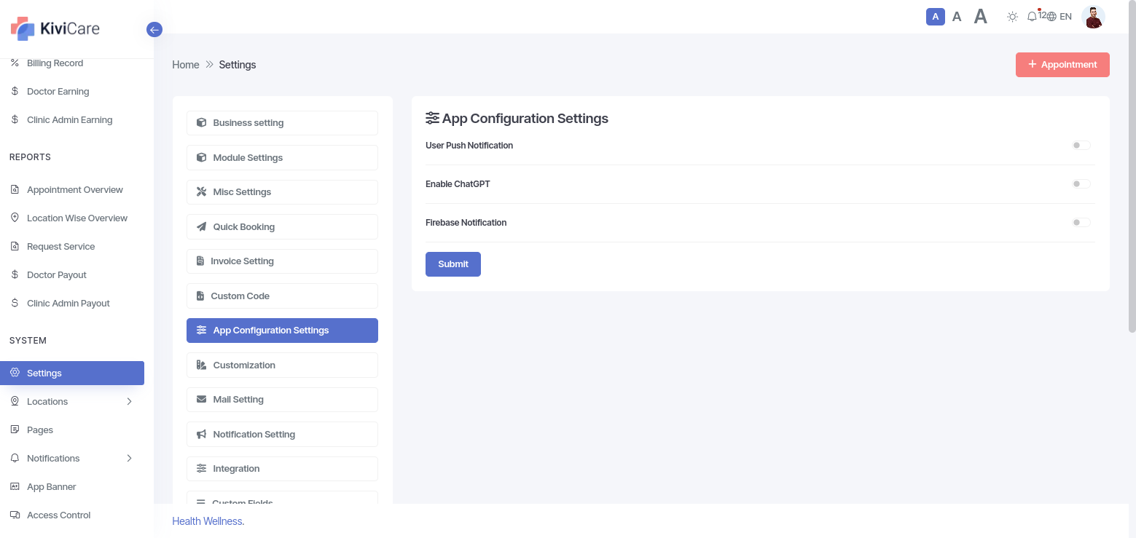Click the KiviCare logo
Viewport: 1136px width, 538px height.
pyautogui.click(x=55, y=29)
